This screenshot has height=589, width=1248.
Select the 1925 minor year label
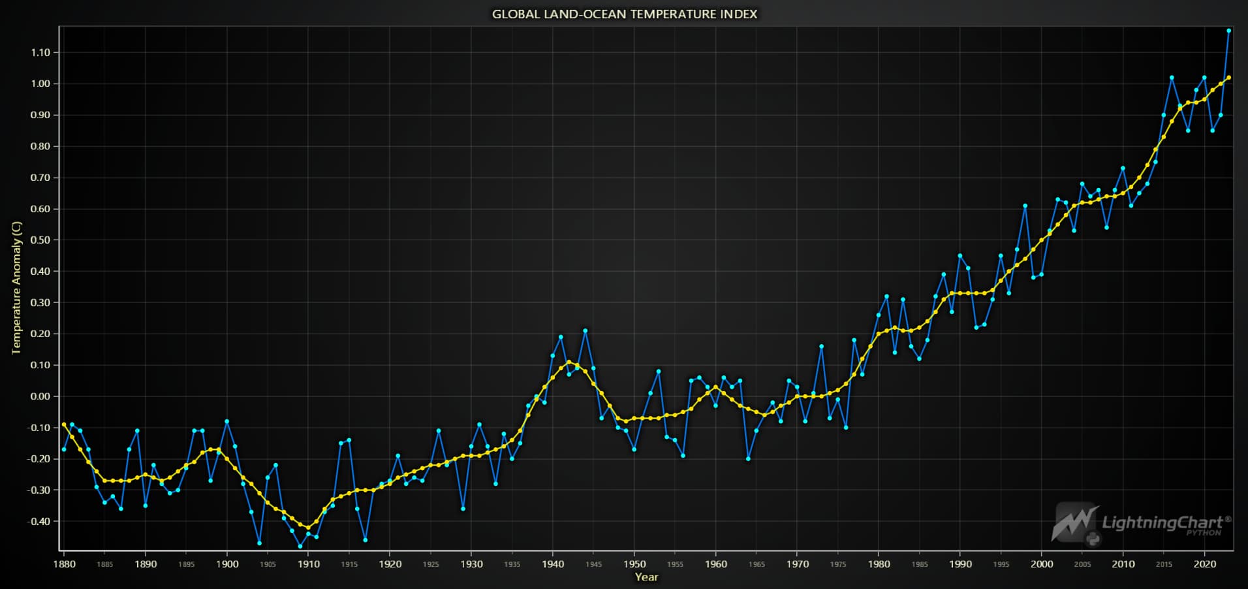pyautogui.click(x=431, y=565)
